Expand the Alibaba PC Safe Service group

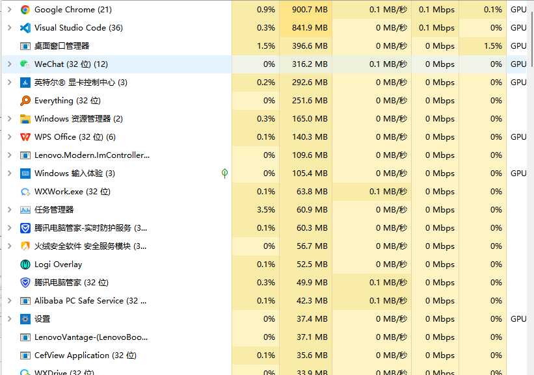pos(10,301)
